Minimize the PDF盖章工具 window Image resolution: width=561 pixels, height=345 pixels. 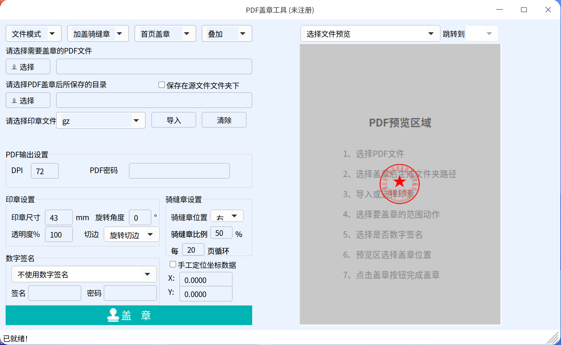click(x=499, y=10)
